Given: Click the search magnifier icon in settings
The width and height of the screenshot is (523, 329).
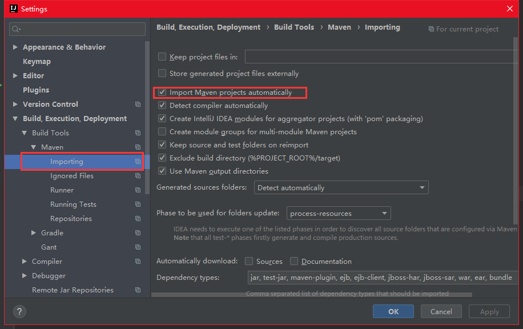Looking at the screenshot, I should (16, 29).
